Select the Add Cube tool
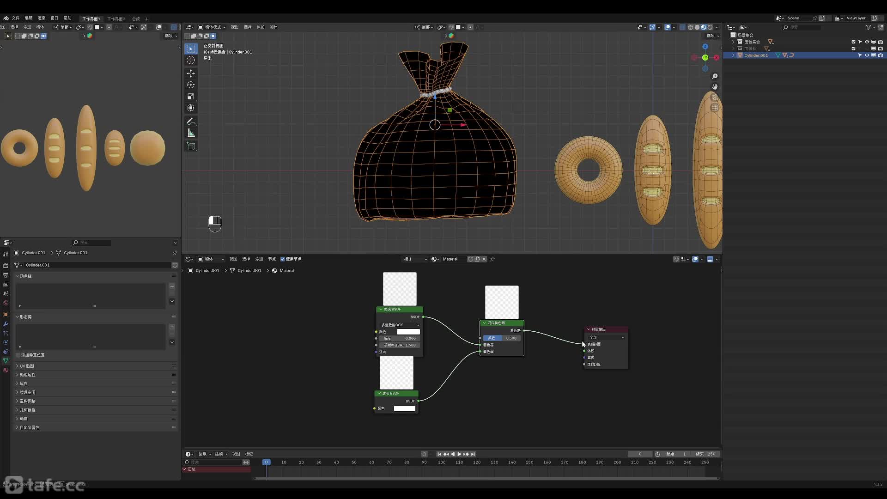887x499 pixels. click(x=191, y=146)
